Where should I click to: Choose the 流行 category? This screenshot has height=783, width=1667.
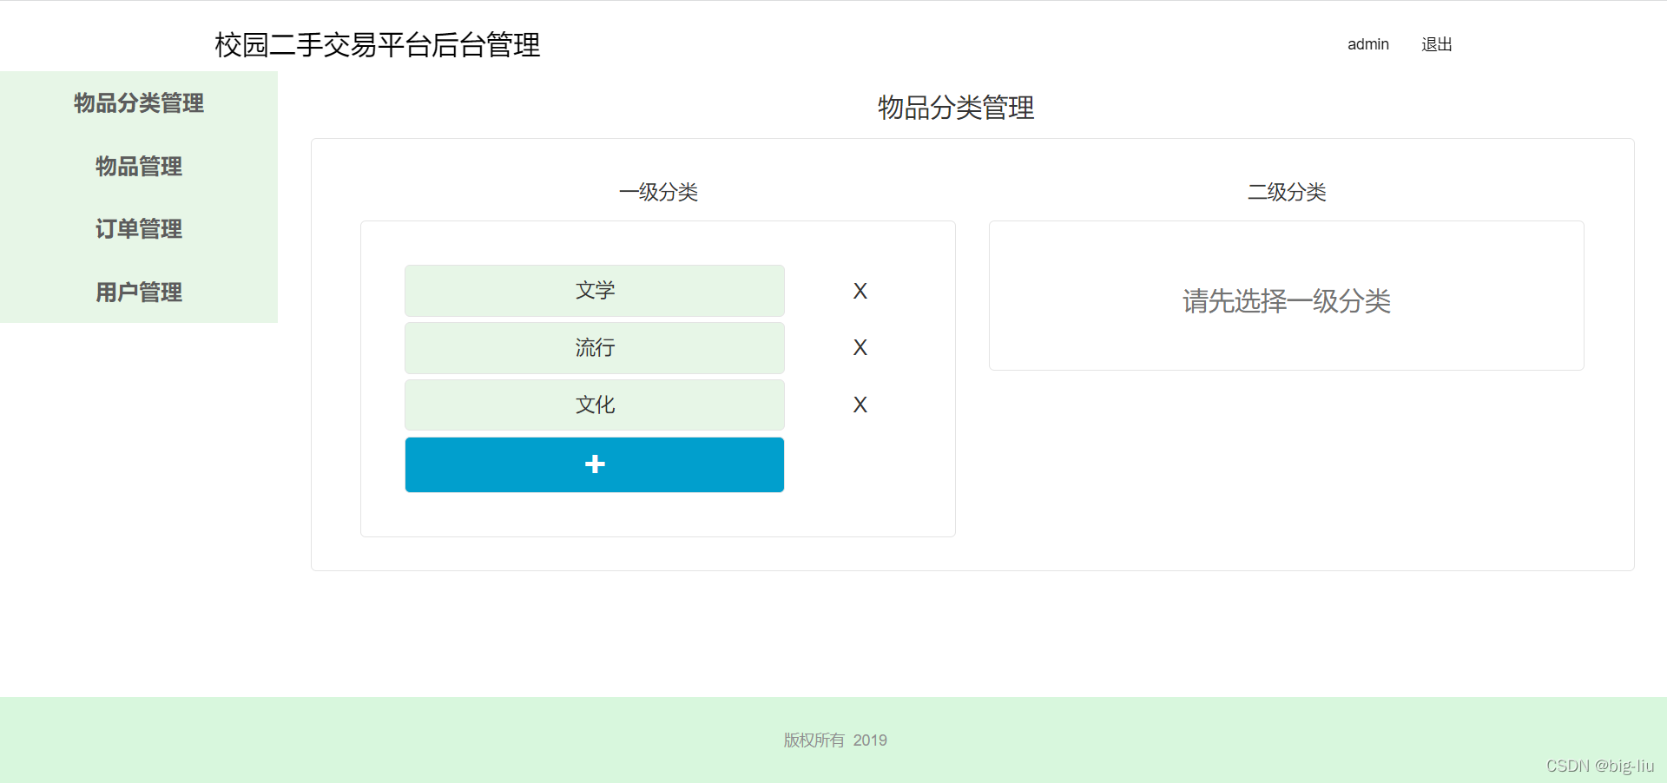(595, 348)
